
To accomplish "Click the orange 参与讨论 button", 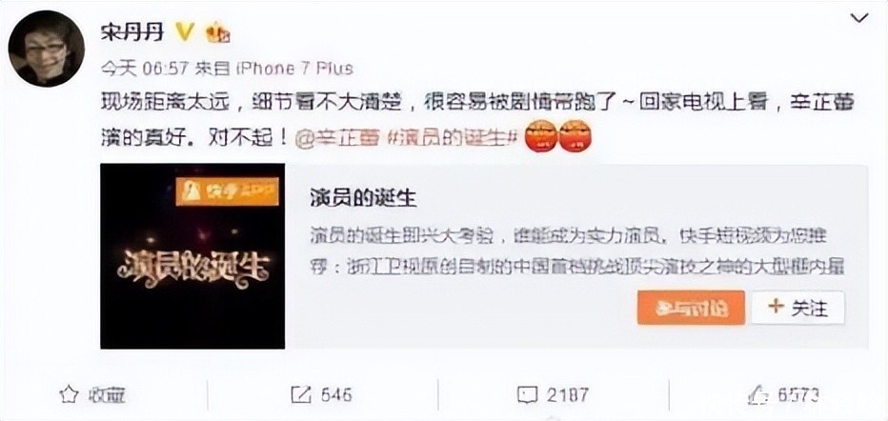I will (691, 308).
